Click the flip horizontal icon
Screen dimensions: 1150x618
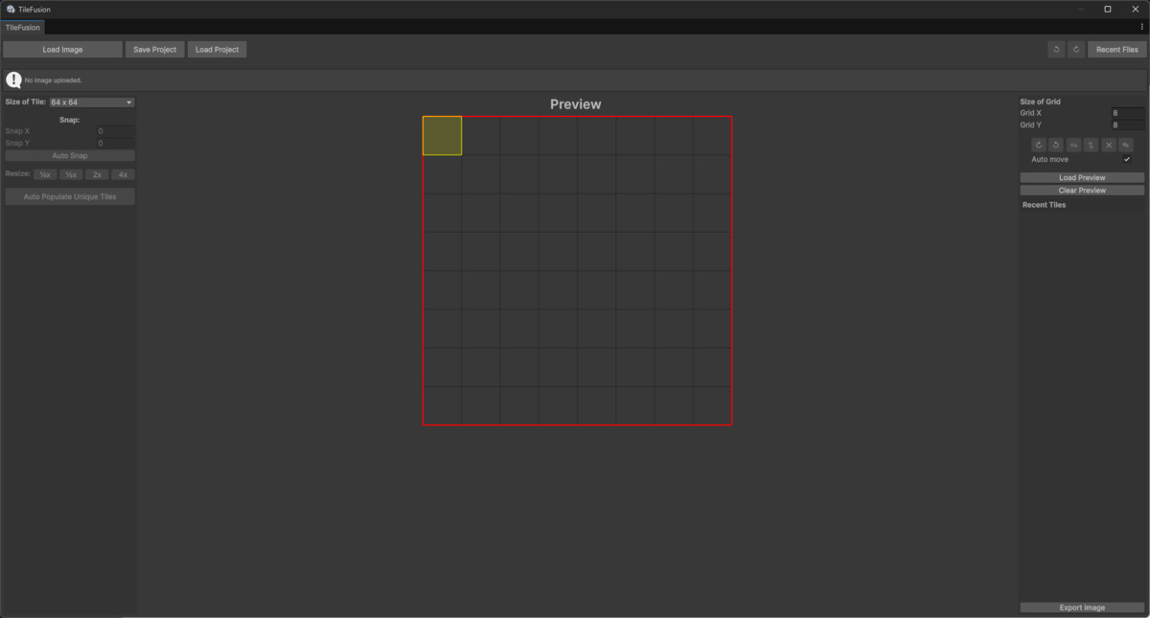point(1073,145)
